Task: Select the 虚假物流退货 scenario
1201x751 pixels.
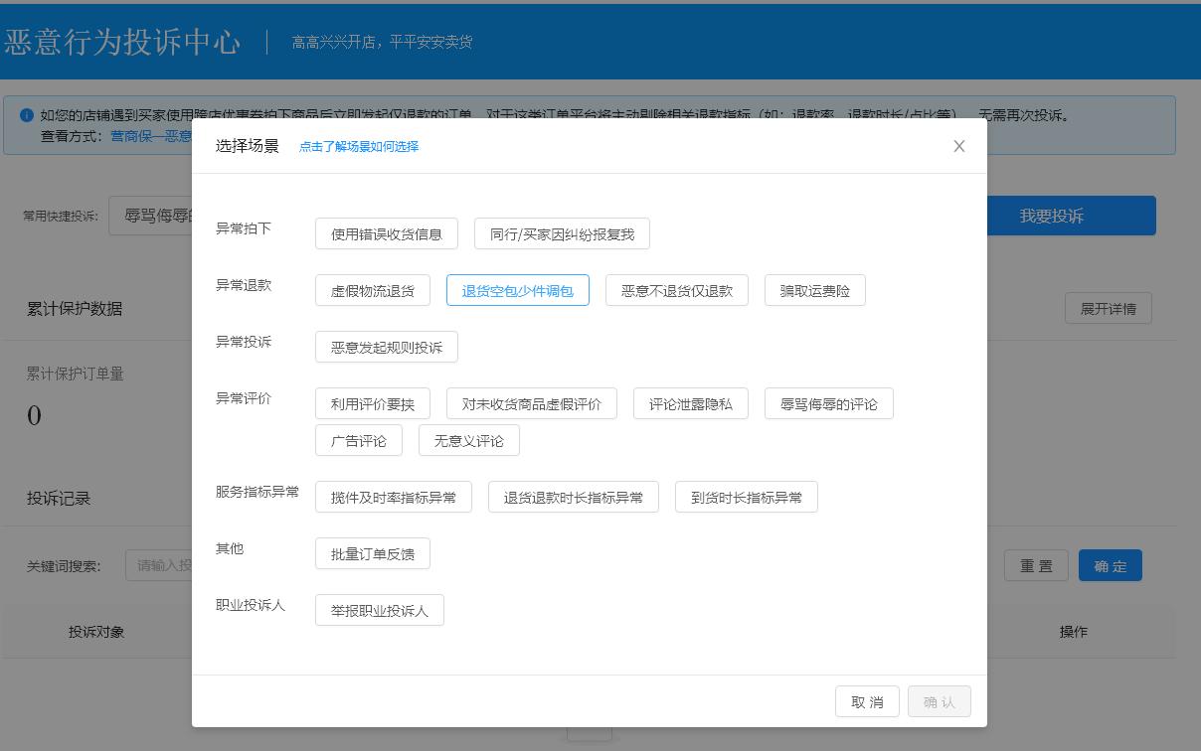Action: tap(373, 290)
